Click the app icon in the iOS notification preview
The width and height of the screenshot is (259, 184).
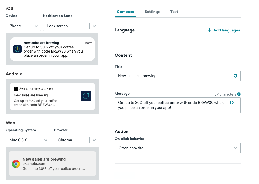click(x=17, y=49)
